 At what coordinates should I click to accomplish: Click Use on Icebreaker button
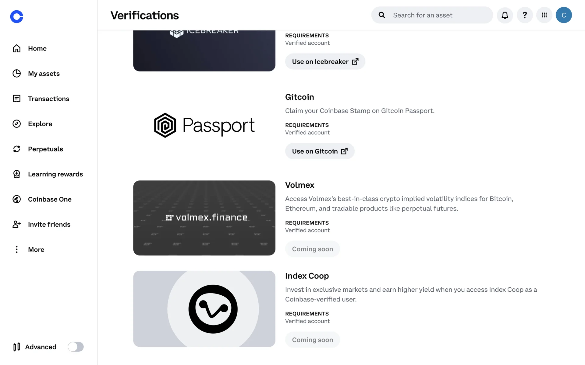pos(325,62)
